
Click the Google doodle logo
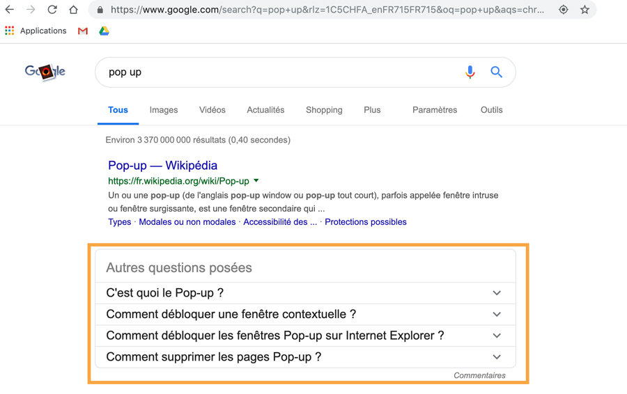coord(45,72)
